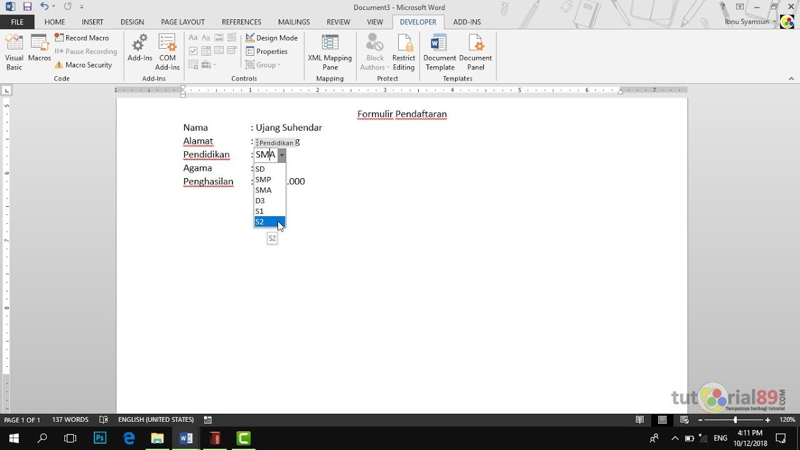Switch to Read Mode view
The width and height of the screenshot is (800, 450).
[x=639, y=419]
